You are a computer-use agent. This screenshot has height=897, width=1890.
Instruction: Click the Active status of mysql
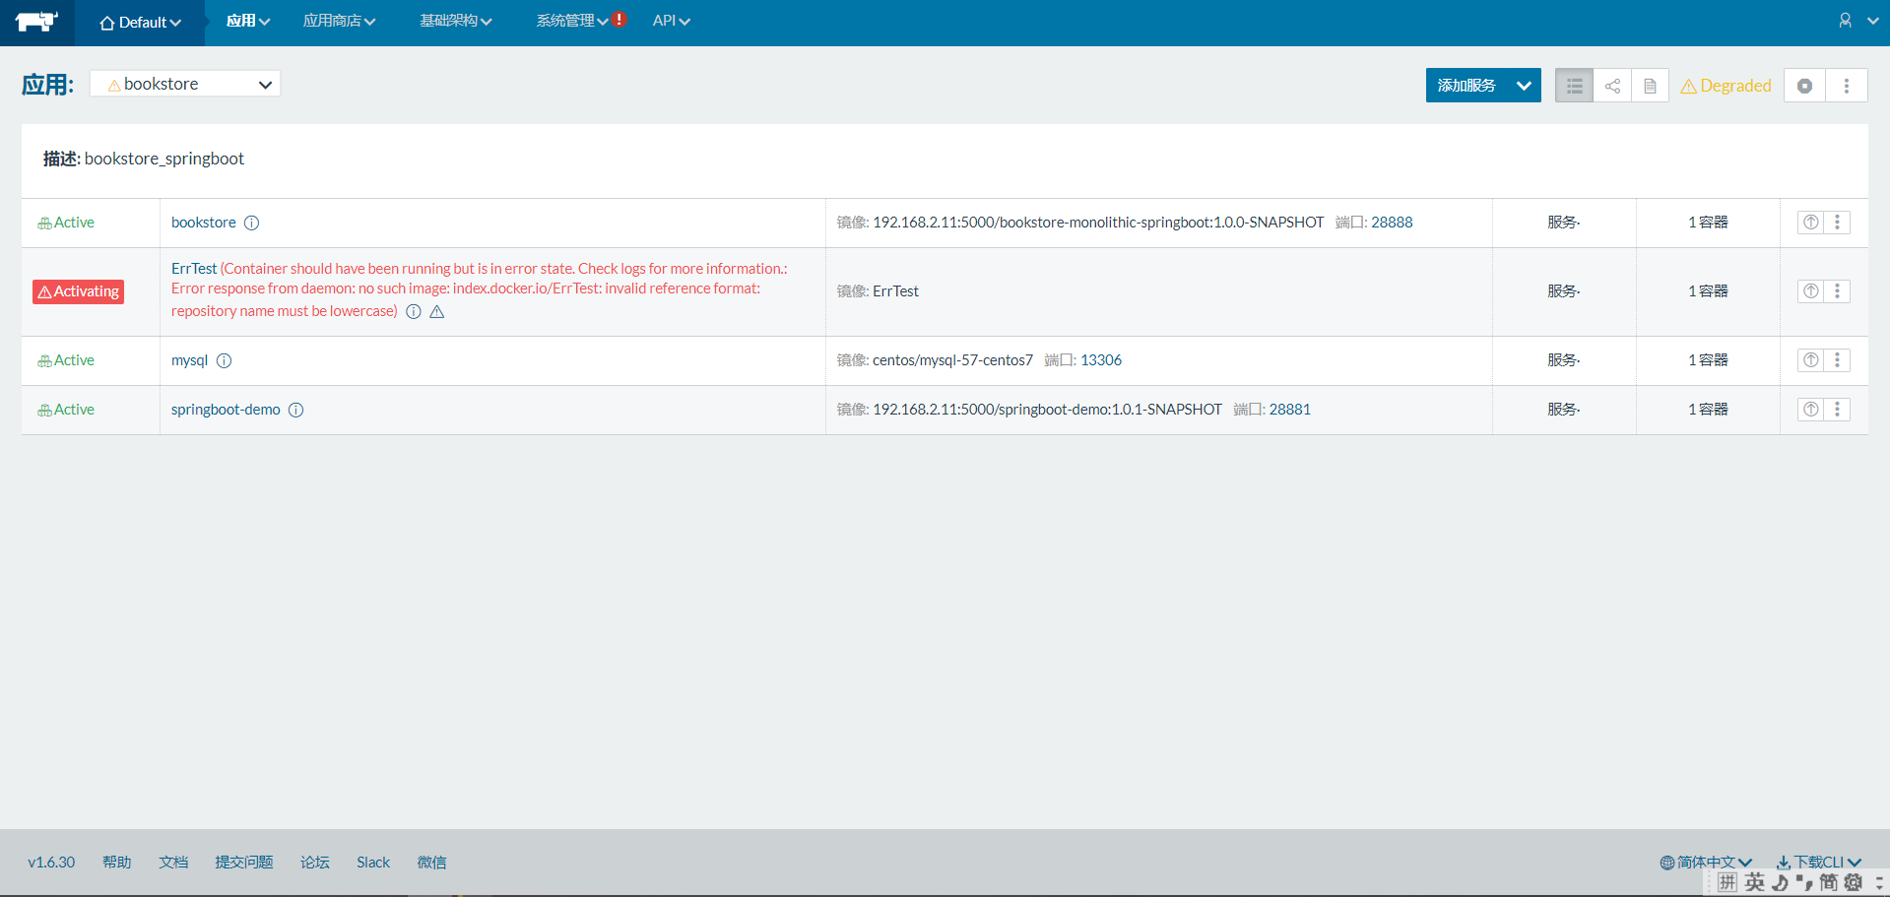click(66, 360)
